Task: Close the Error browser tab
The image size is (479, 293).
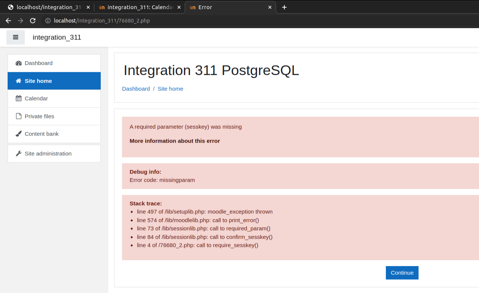Action: pyautogui.click(x=270, y=7)
